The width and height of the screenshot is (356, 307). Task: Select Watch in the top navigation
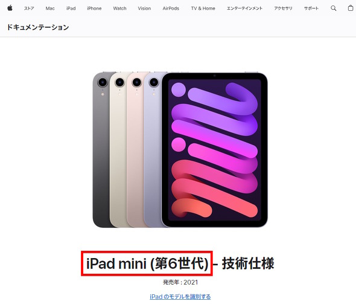[119, 8]
